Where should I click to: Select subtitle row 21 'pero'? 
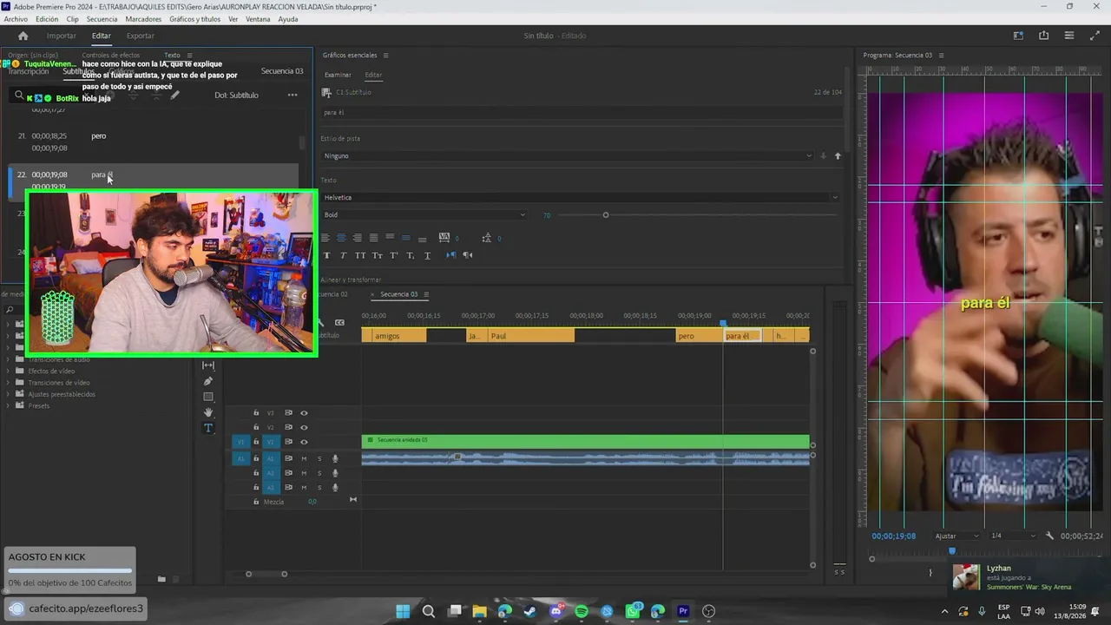point(154,141)
